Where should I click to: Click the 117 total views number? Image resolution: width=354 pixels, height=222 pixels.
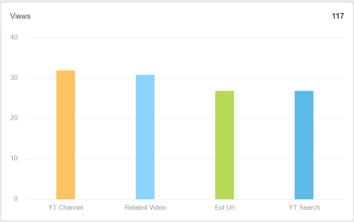point(338,16)
